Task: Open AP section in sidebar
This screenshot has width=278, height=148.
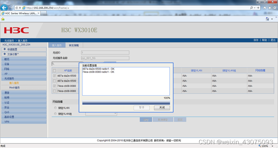Action: click(24, 74)
